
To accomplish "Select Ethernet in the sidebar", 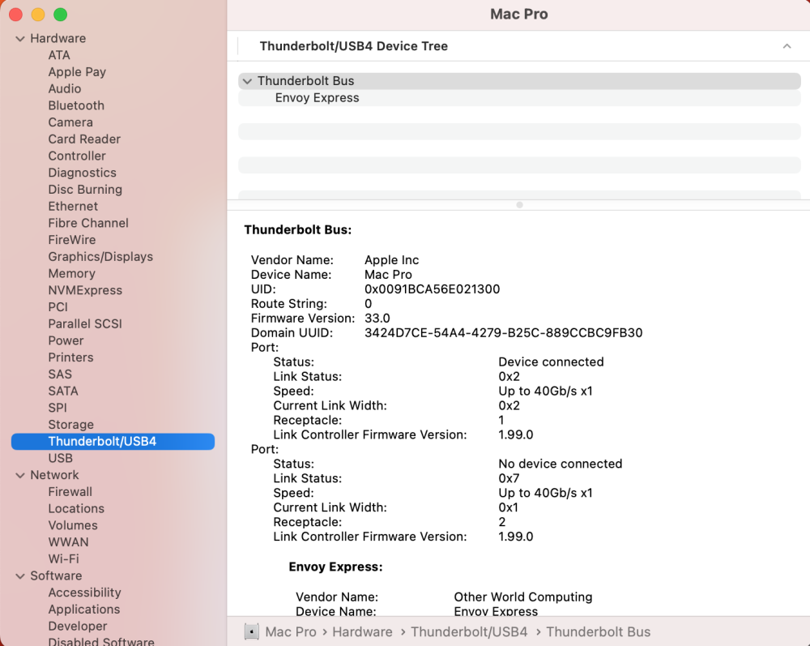I will (73, 206).
